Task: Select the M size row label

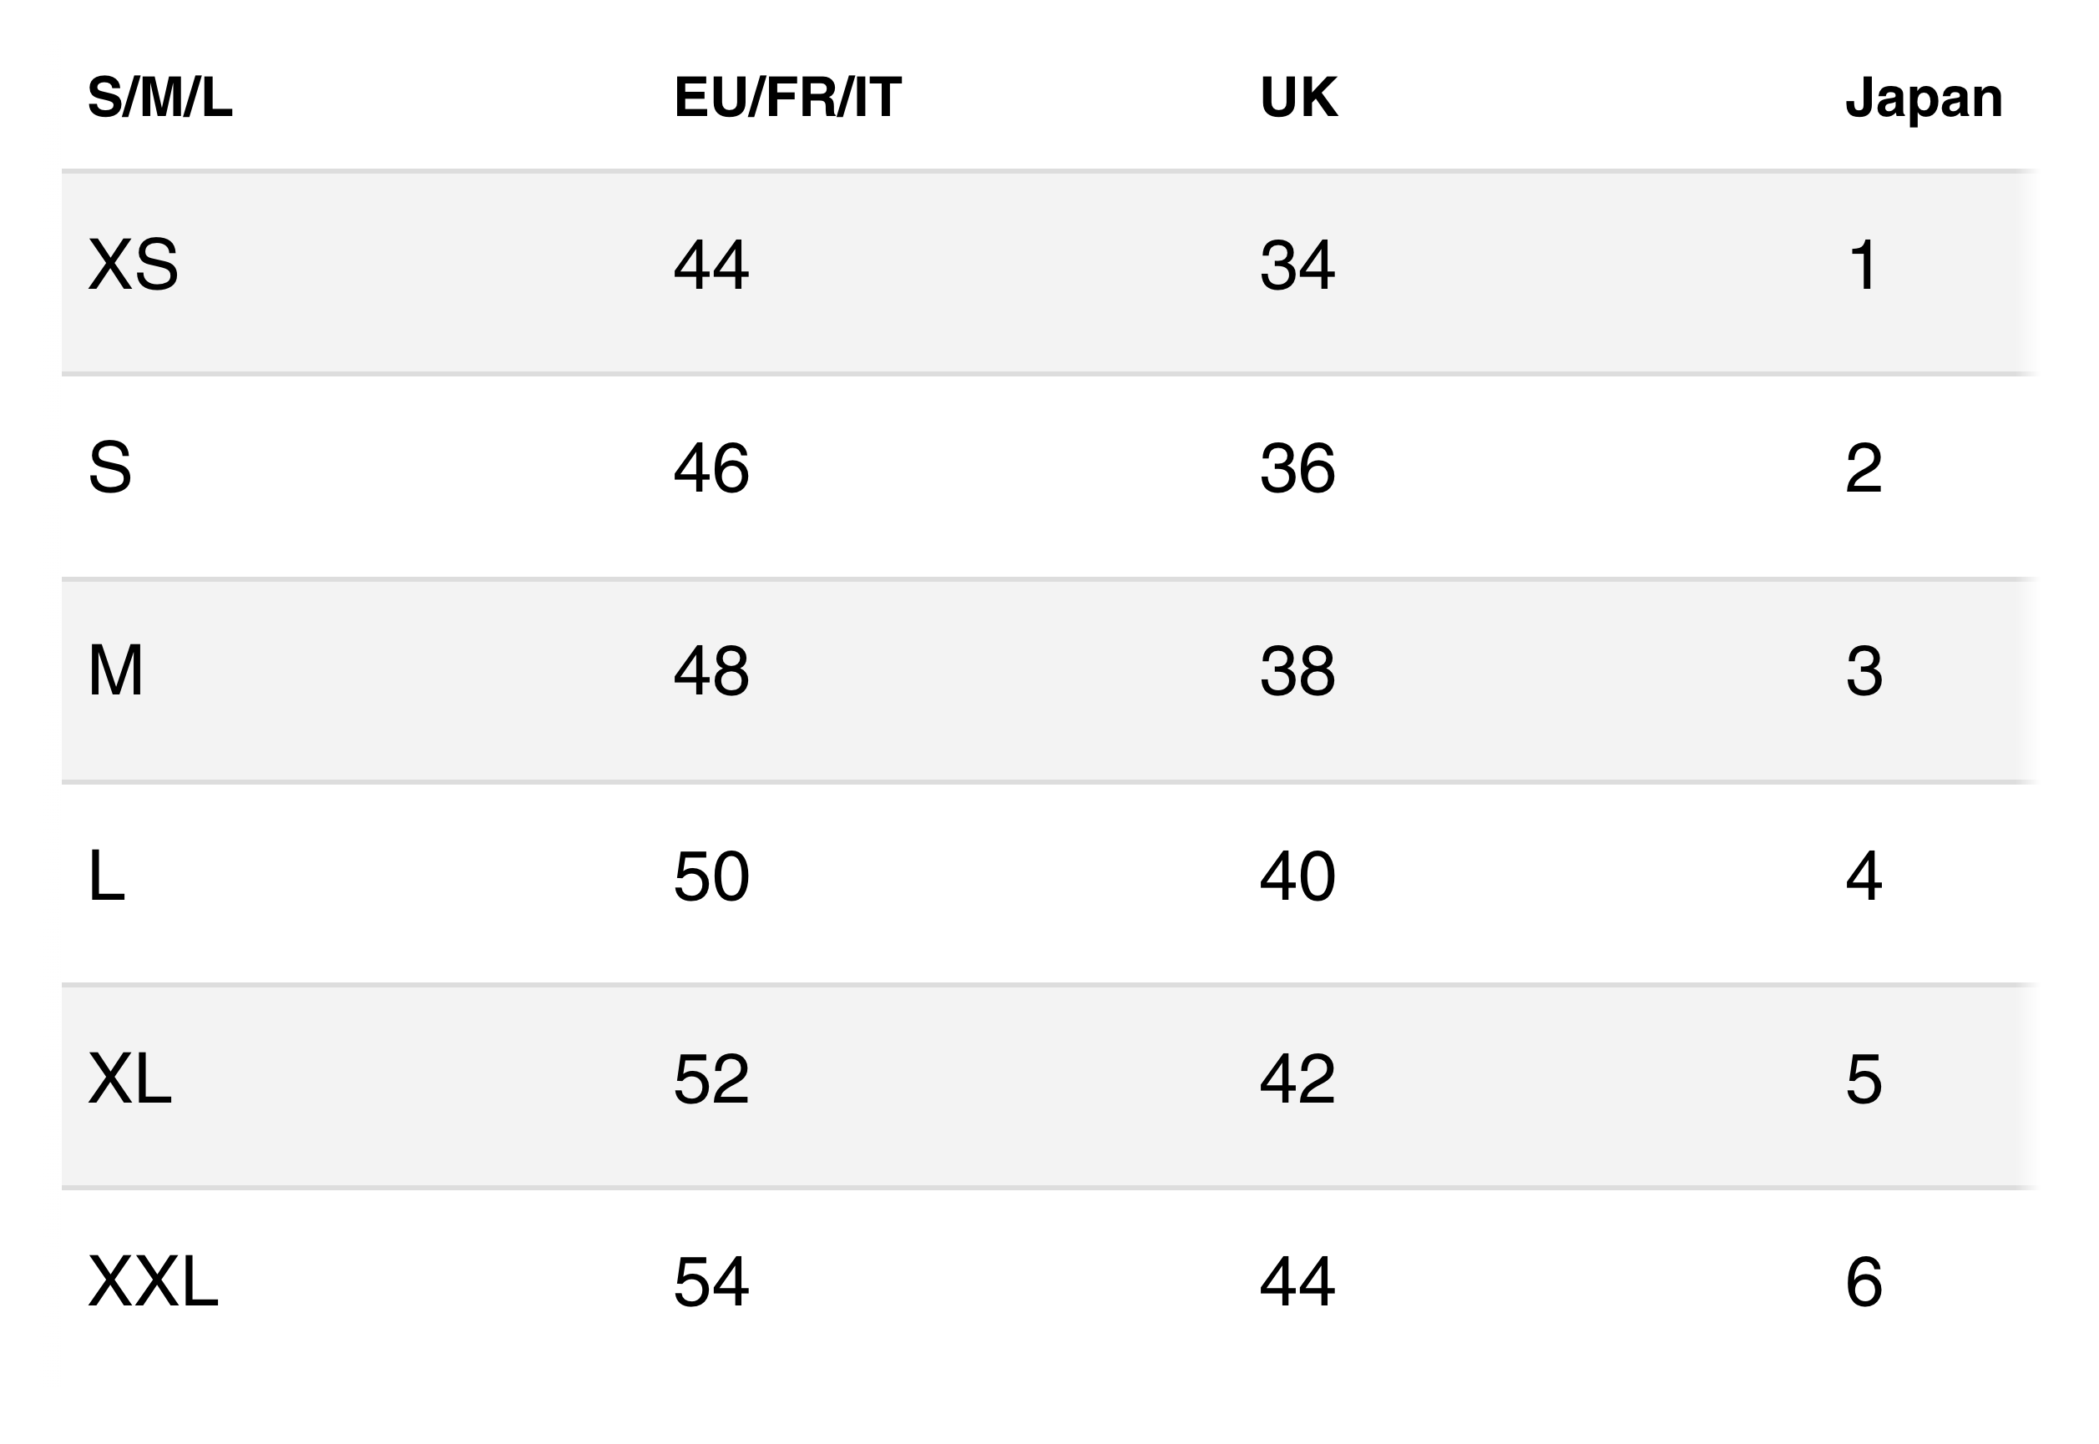Action: tap(116, 671)
